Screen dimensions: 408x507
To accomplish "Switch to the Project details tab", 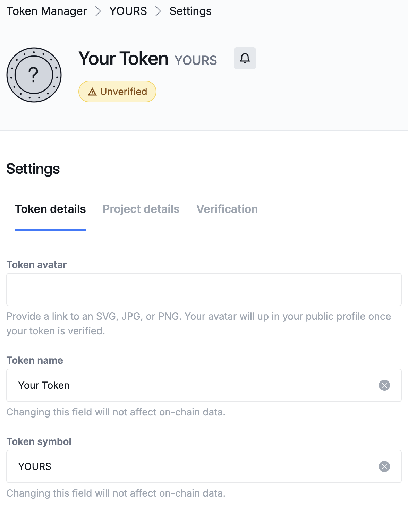I will 141,209.
